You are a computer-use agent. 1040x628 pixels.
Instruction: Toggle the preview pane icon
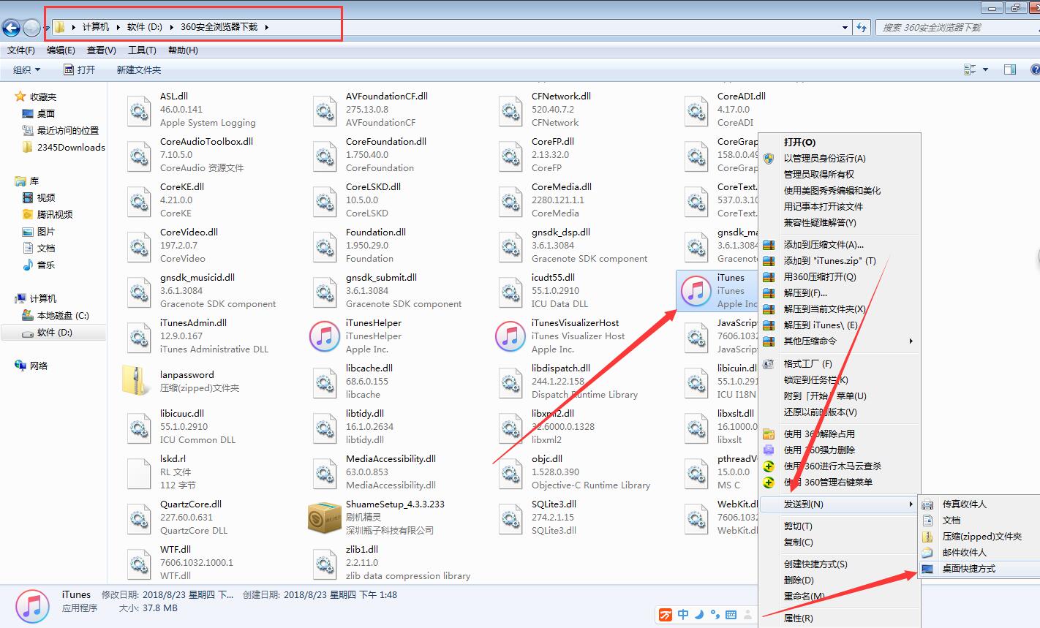[x=1010, y=69]
